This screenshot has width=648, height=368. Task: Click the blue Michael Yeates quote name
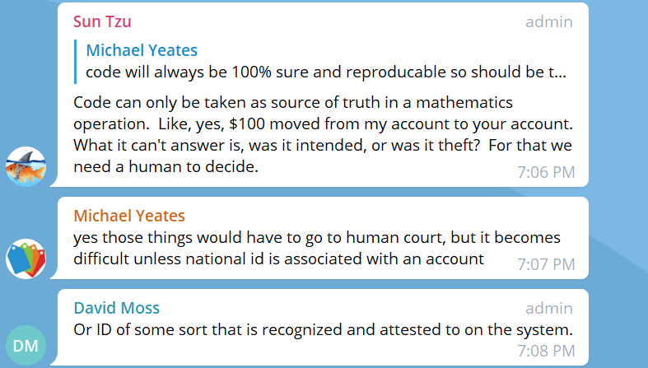point(142,50)
